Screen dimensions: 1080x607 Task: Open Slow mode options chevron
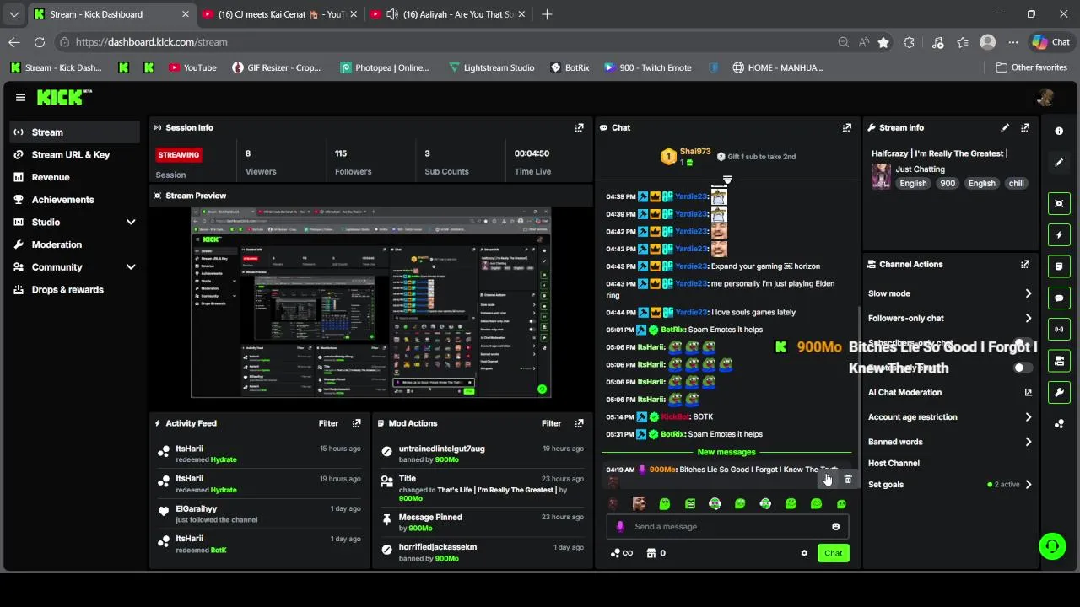tap(1028, 293)
